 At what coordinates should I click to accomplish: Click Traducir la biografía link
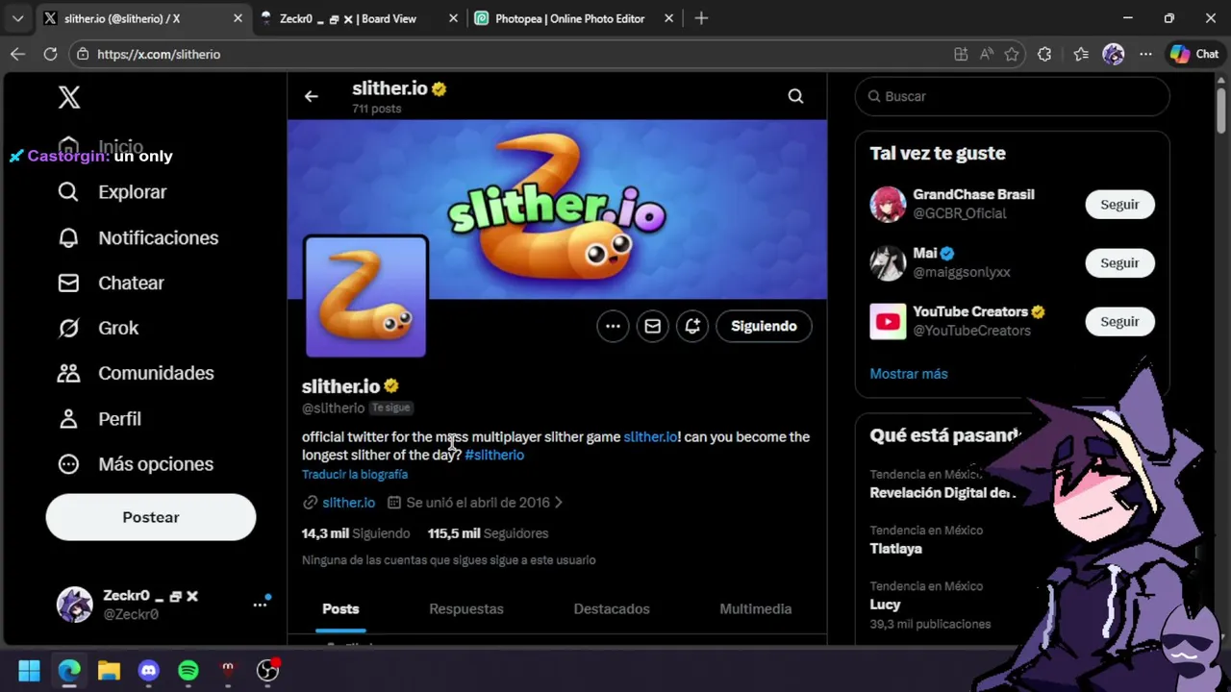[x=355, y=474]
